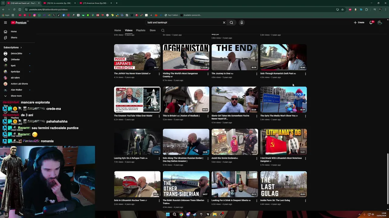Open the AFGHANISTAN video thumbnail
Viewport: 389px width, 218px height.
pyautogui.click(x=186, y=57)
